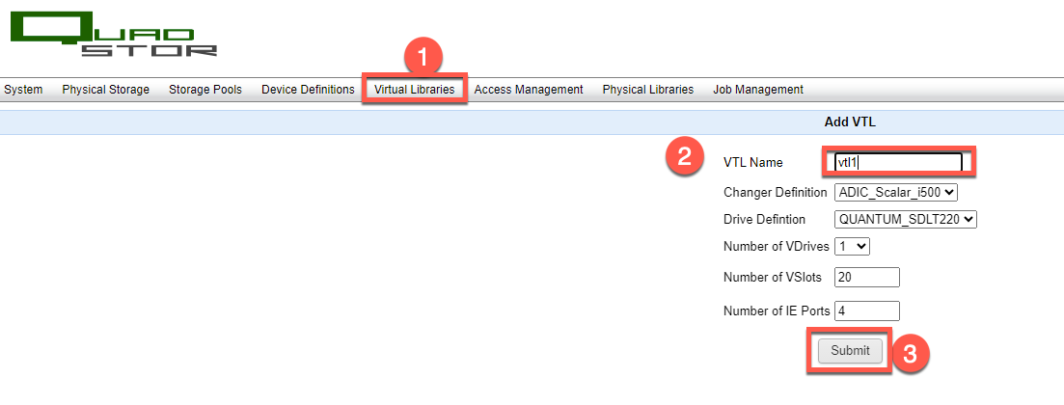Open the Storage Pools section
The height and width of the screenshot is (405, 1064).
[205, 90]
